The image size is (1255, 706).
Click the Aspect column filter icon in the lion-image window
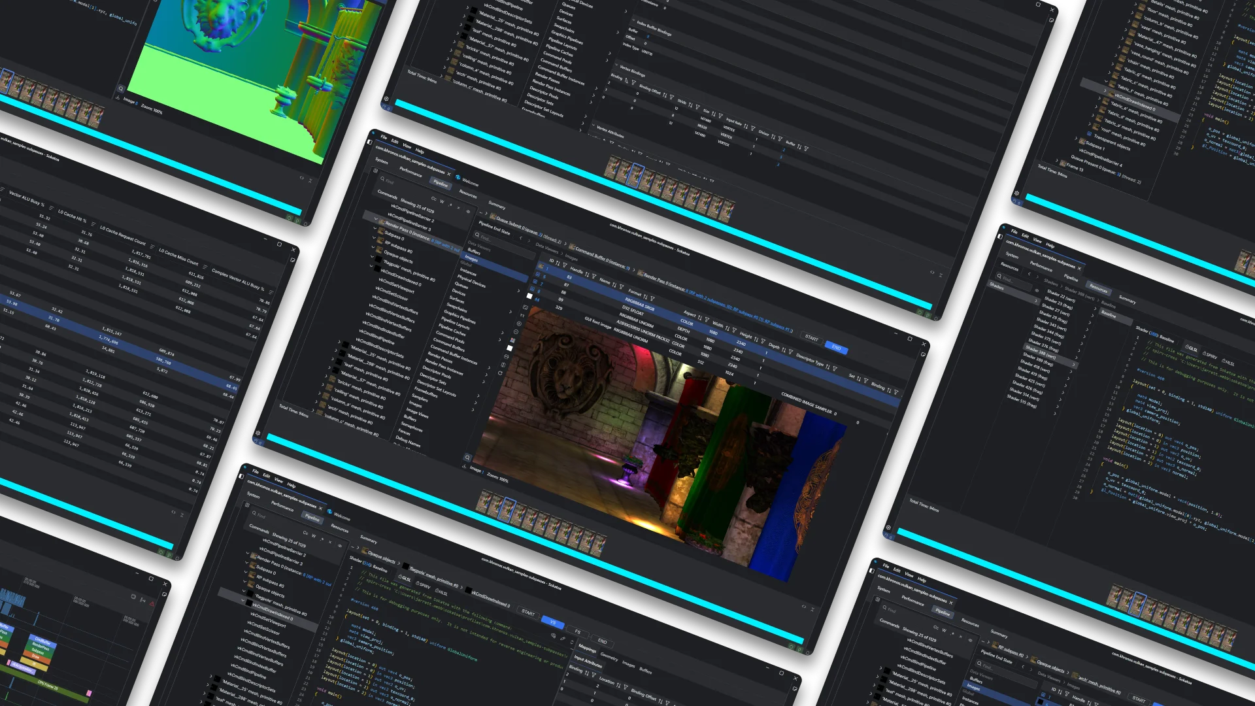tap(707, 319)
